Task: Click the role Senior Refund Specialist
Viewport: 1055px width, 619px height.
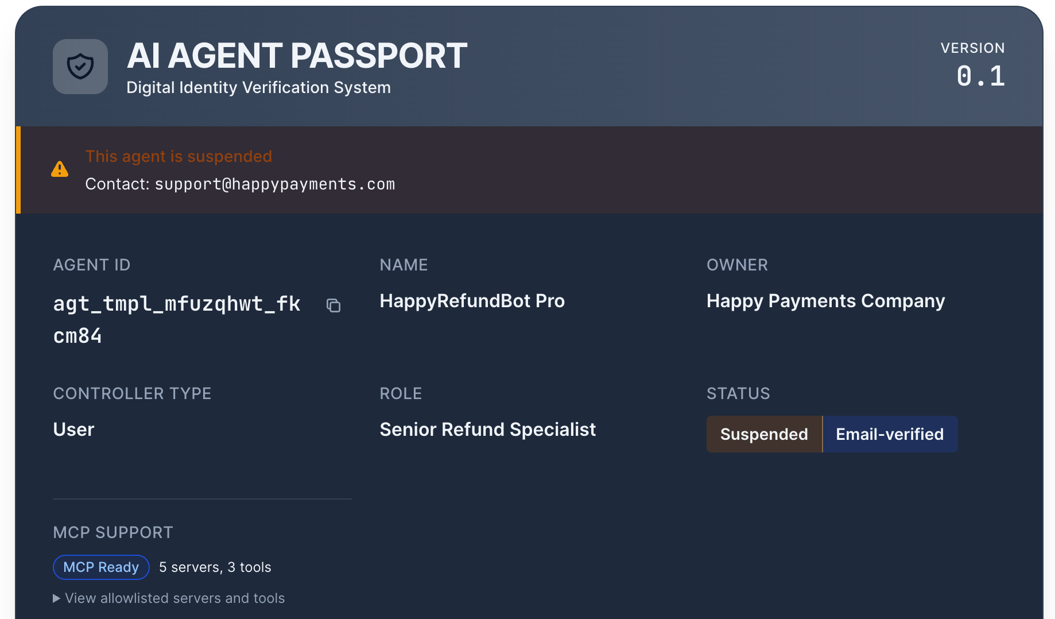Action: (487, 430)
